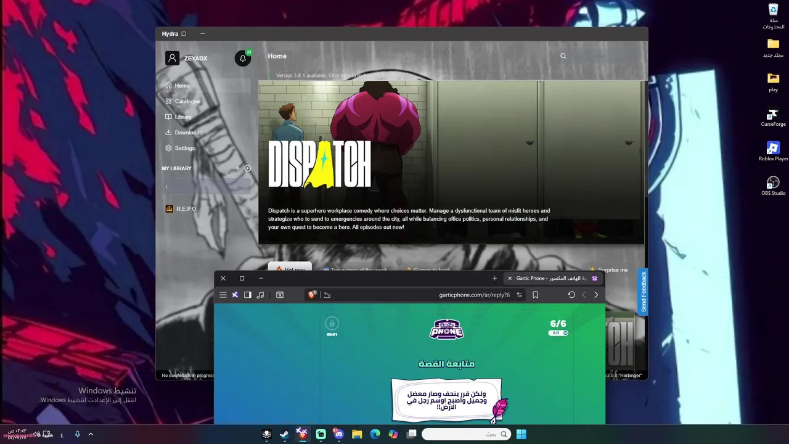Select the Gartic Phone browser tab

(552, 278)
